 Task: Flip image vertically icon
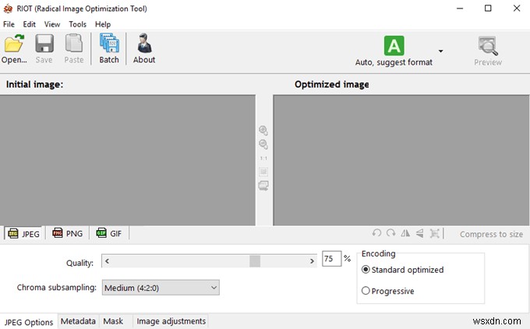[419, 233]
